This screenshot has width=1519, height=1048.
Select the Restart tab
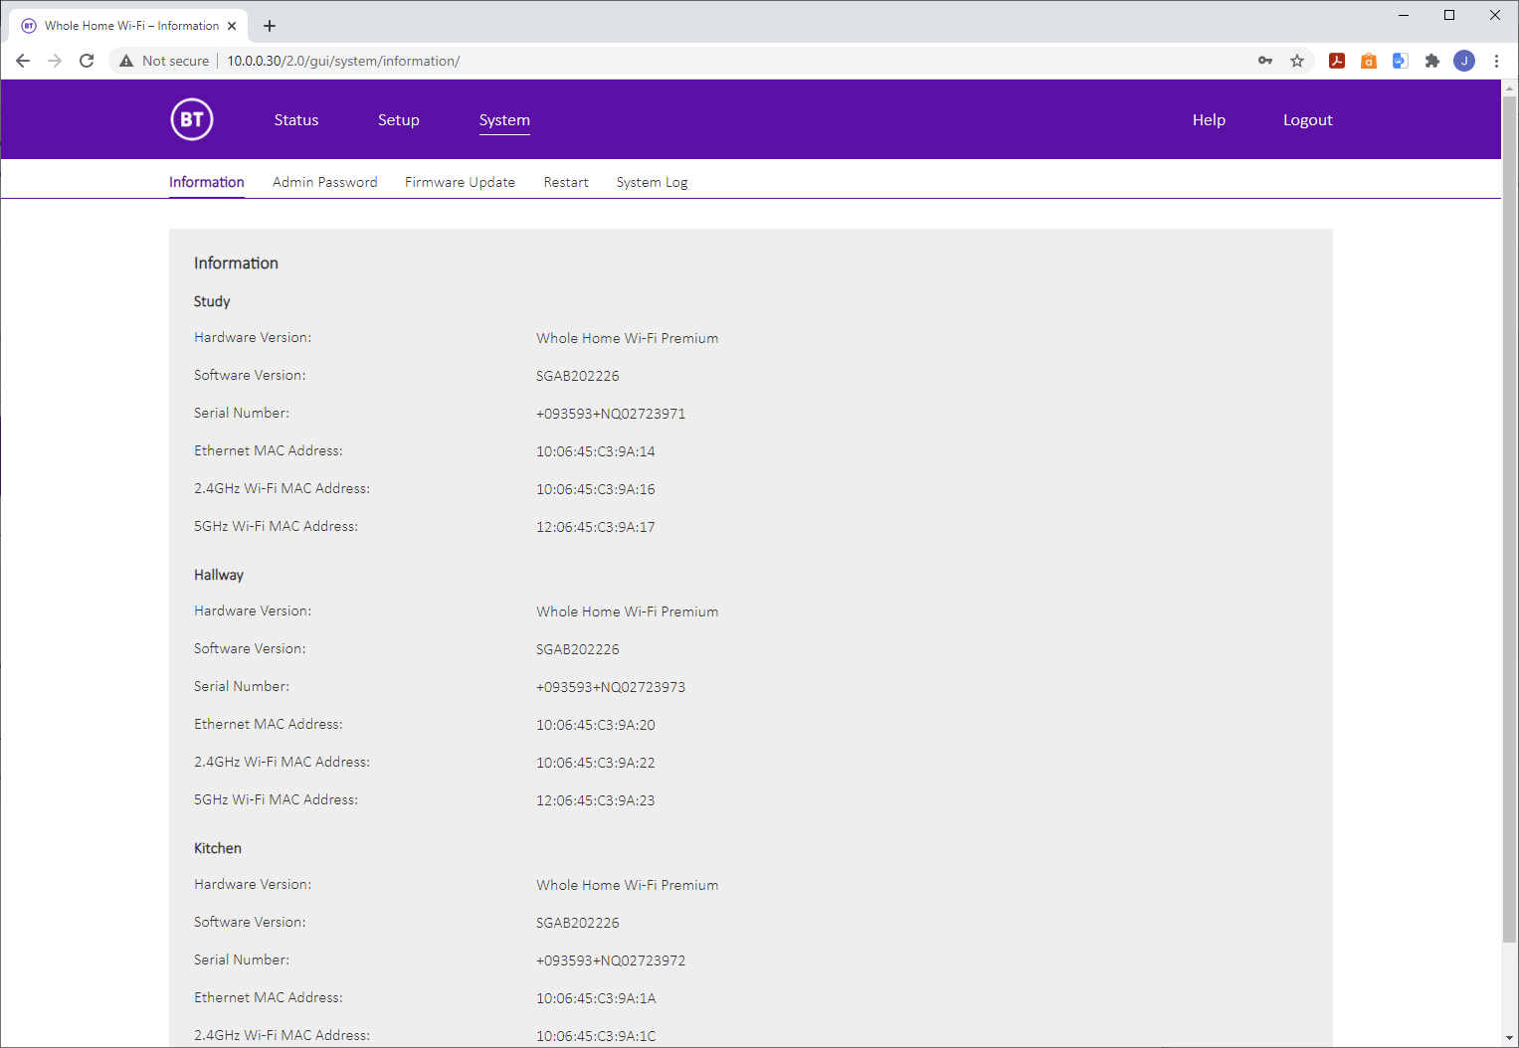coord(566,183)
